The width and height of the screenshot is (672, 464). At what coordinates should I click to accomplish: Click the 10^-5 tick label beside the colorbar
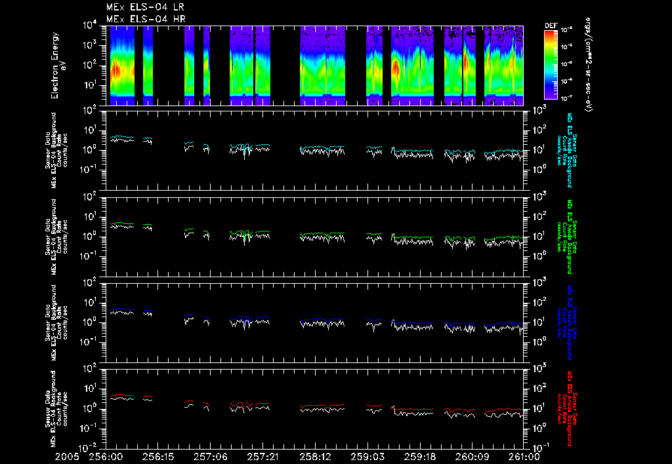[x=566, y=64]
